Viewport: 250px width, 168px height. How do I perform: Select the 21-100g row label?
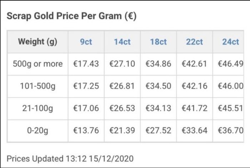(37, 108)
